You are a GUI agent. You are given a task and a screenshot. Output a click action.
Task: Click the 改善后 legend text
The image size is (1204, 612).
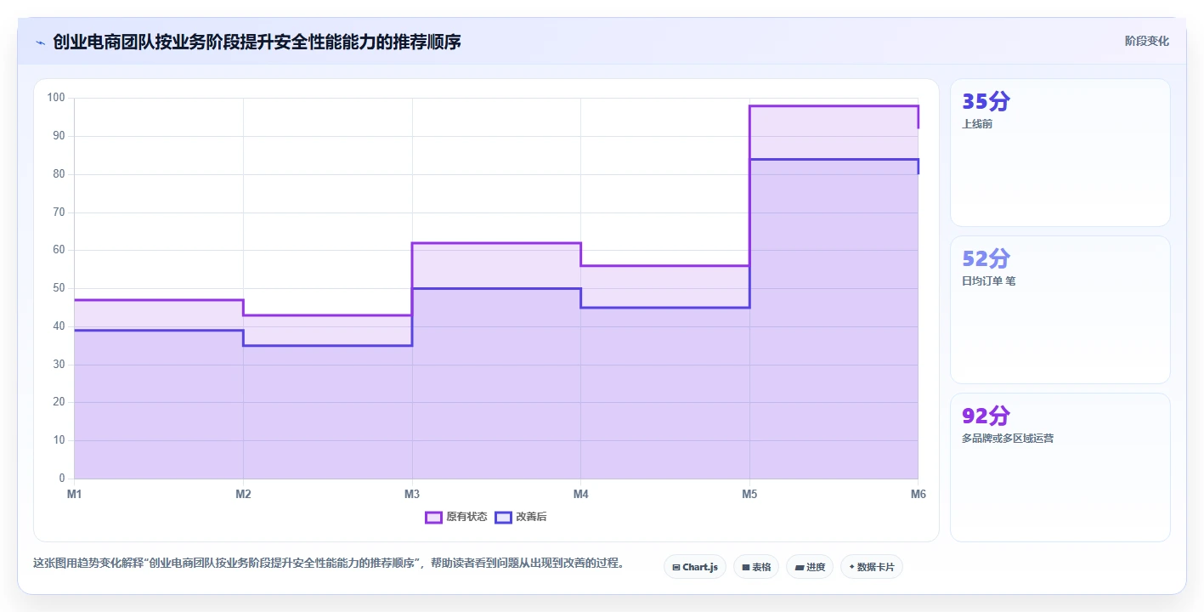[531, 517]
